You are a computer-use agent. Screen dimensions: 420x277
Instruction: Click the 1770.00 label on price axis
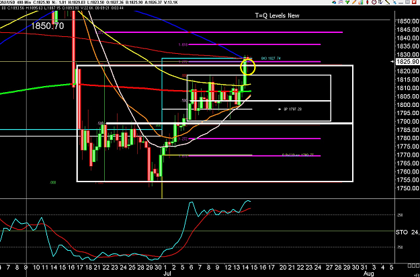(x=408, y=155)
